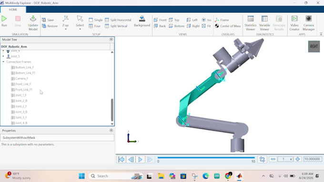Viewport: 324px width, 182px height.
Task: Set the Left view
Action: (192, 20)
